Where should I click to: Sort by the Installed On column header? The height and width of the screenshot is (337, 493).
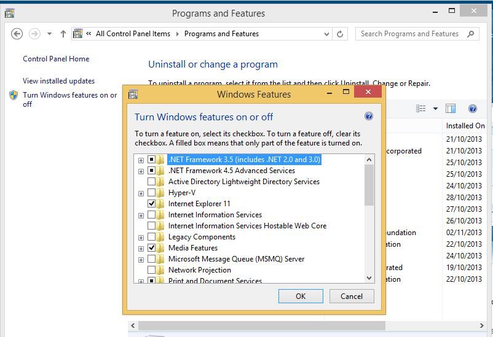(465, 126)
